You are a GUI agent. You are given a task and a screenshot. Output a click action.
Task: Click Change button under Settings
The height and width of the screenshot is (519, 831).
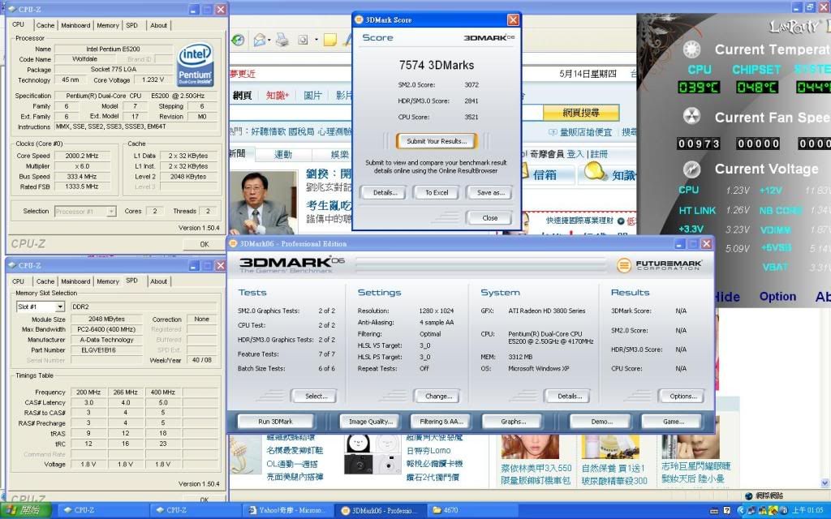pos(438,396)
